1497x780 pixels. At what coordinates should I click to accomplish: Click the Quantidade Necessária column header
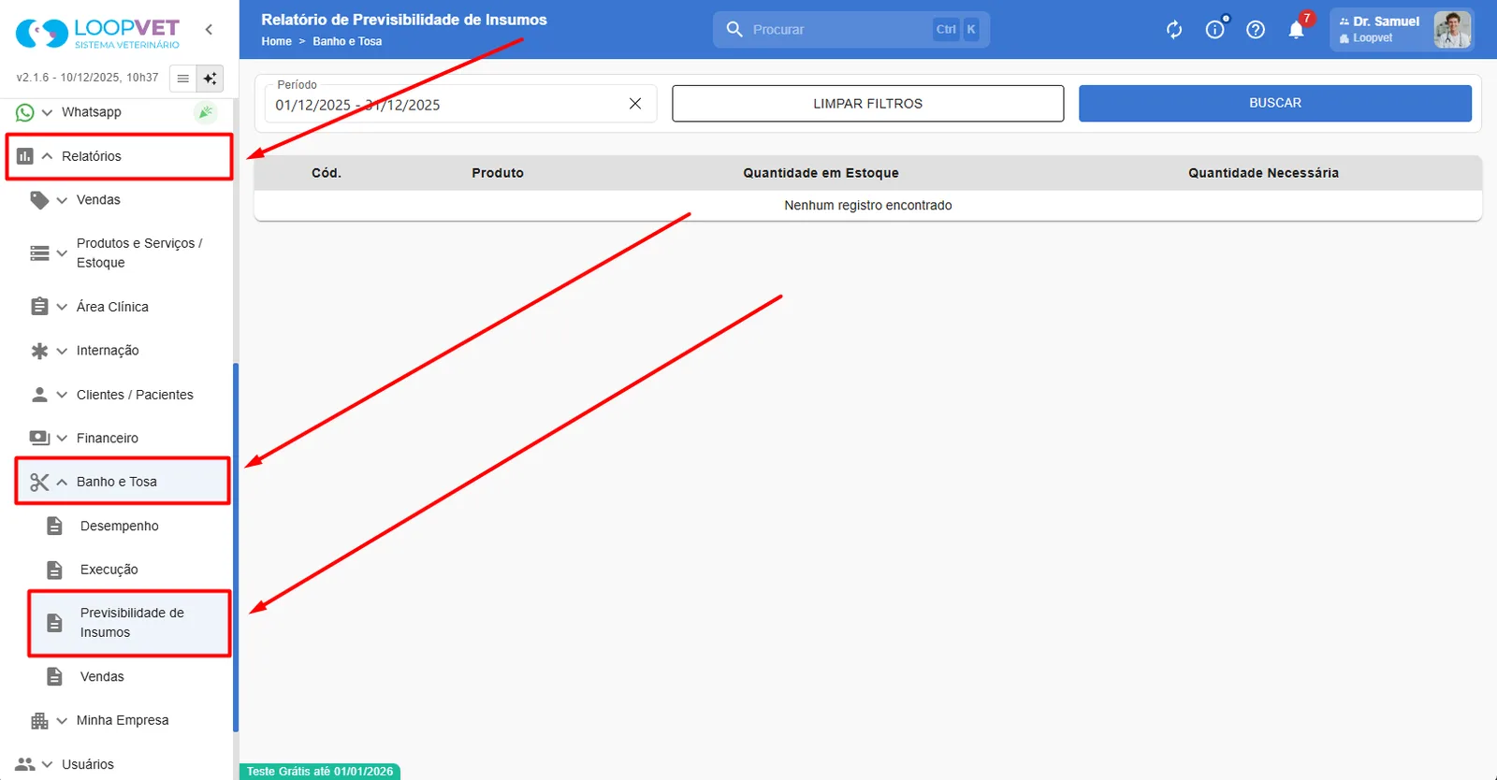click(1263, 173)
